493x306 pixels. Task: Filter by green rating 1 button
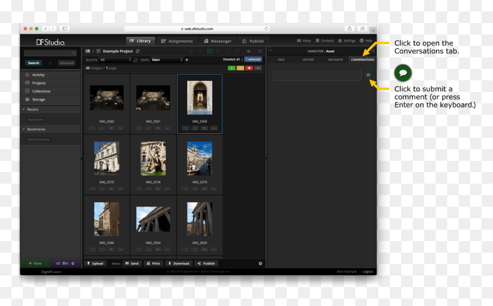[x=232, y=68]
